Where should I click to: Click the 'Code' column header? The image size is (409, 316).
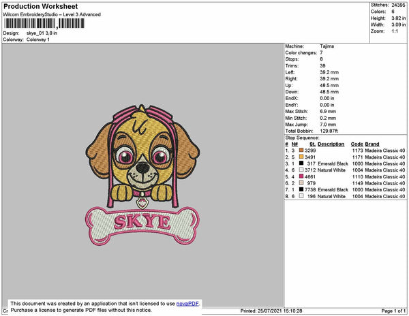pyautogui.click(x=357, y=144)
